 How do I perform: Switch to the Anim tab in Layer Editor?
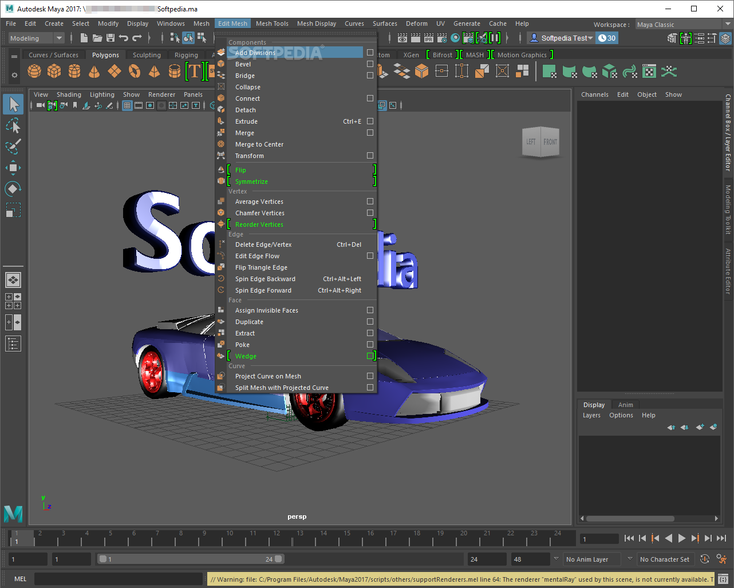click(626, 405)
